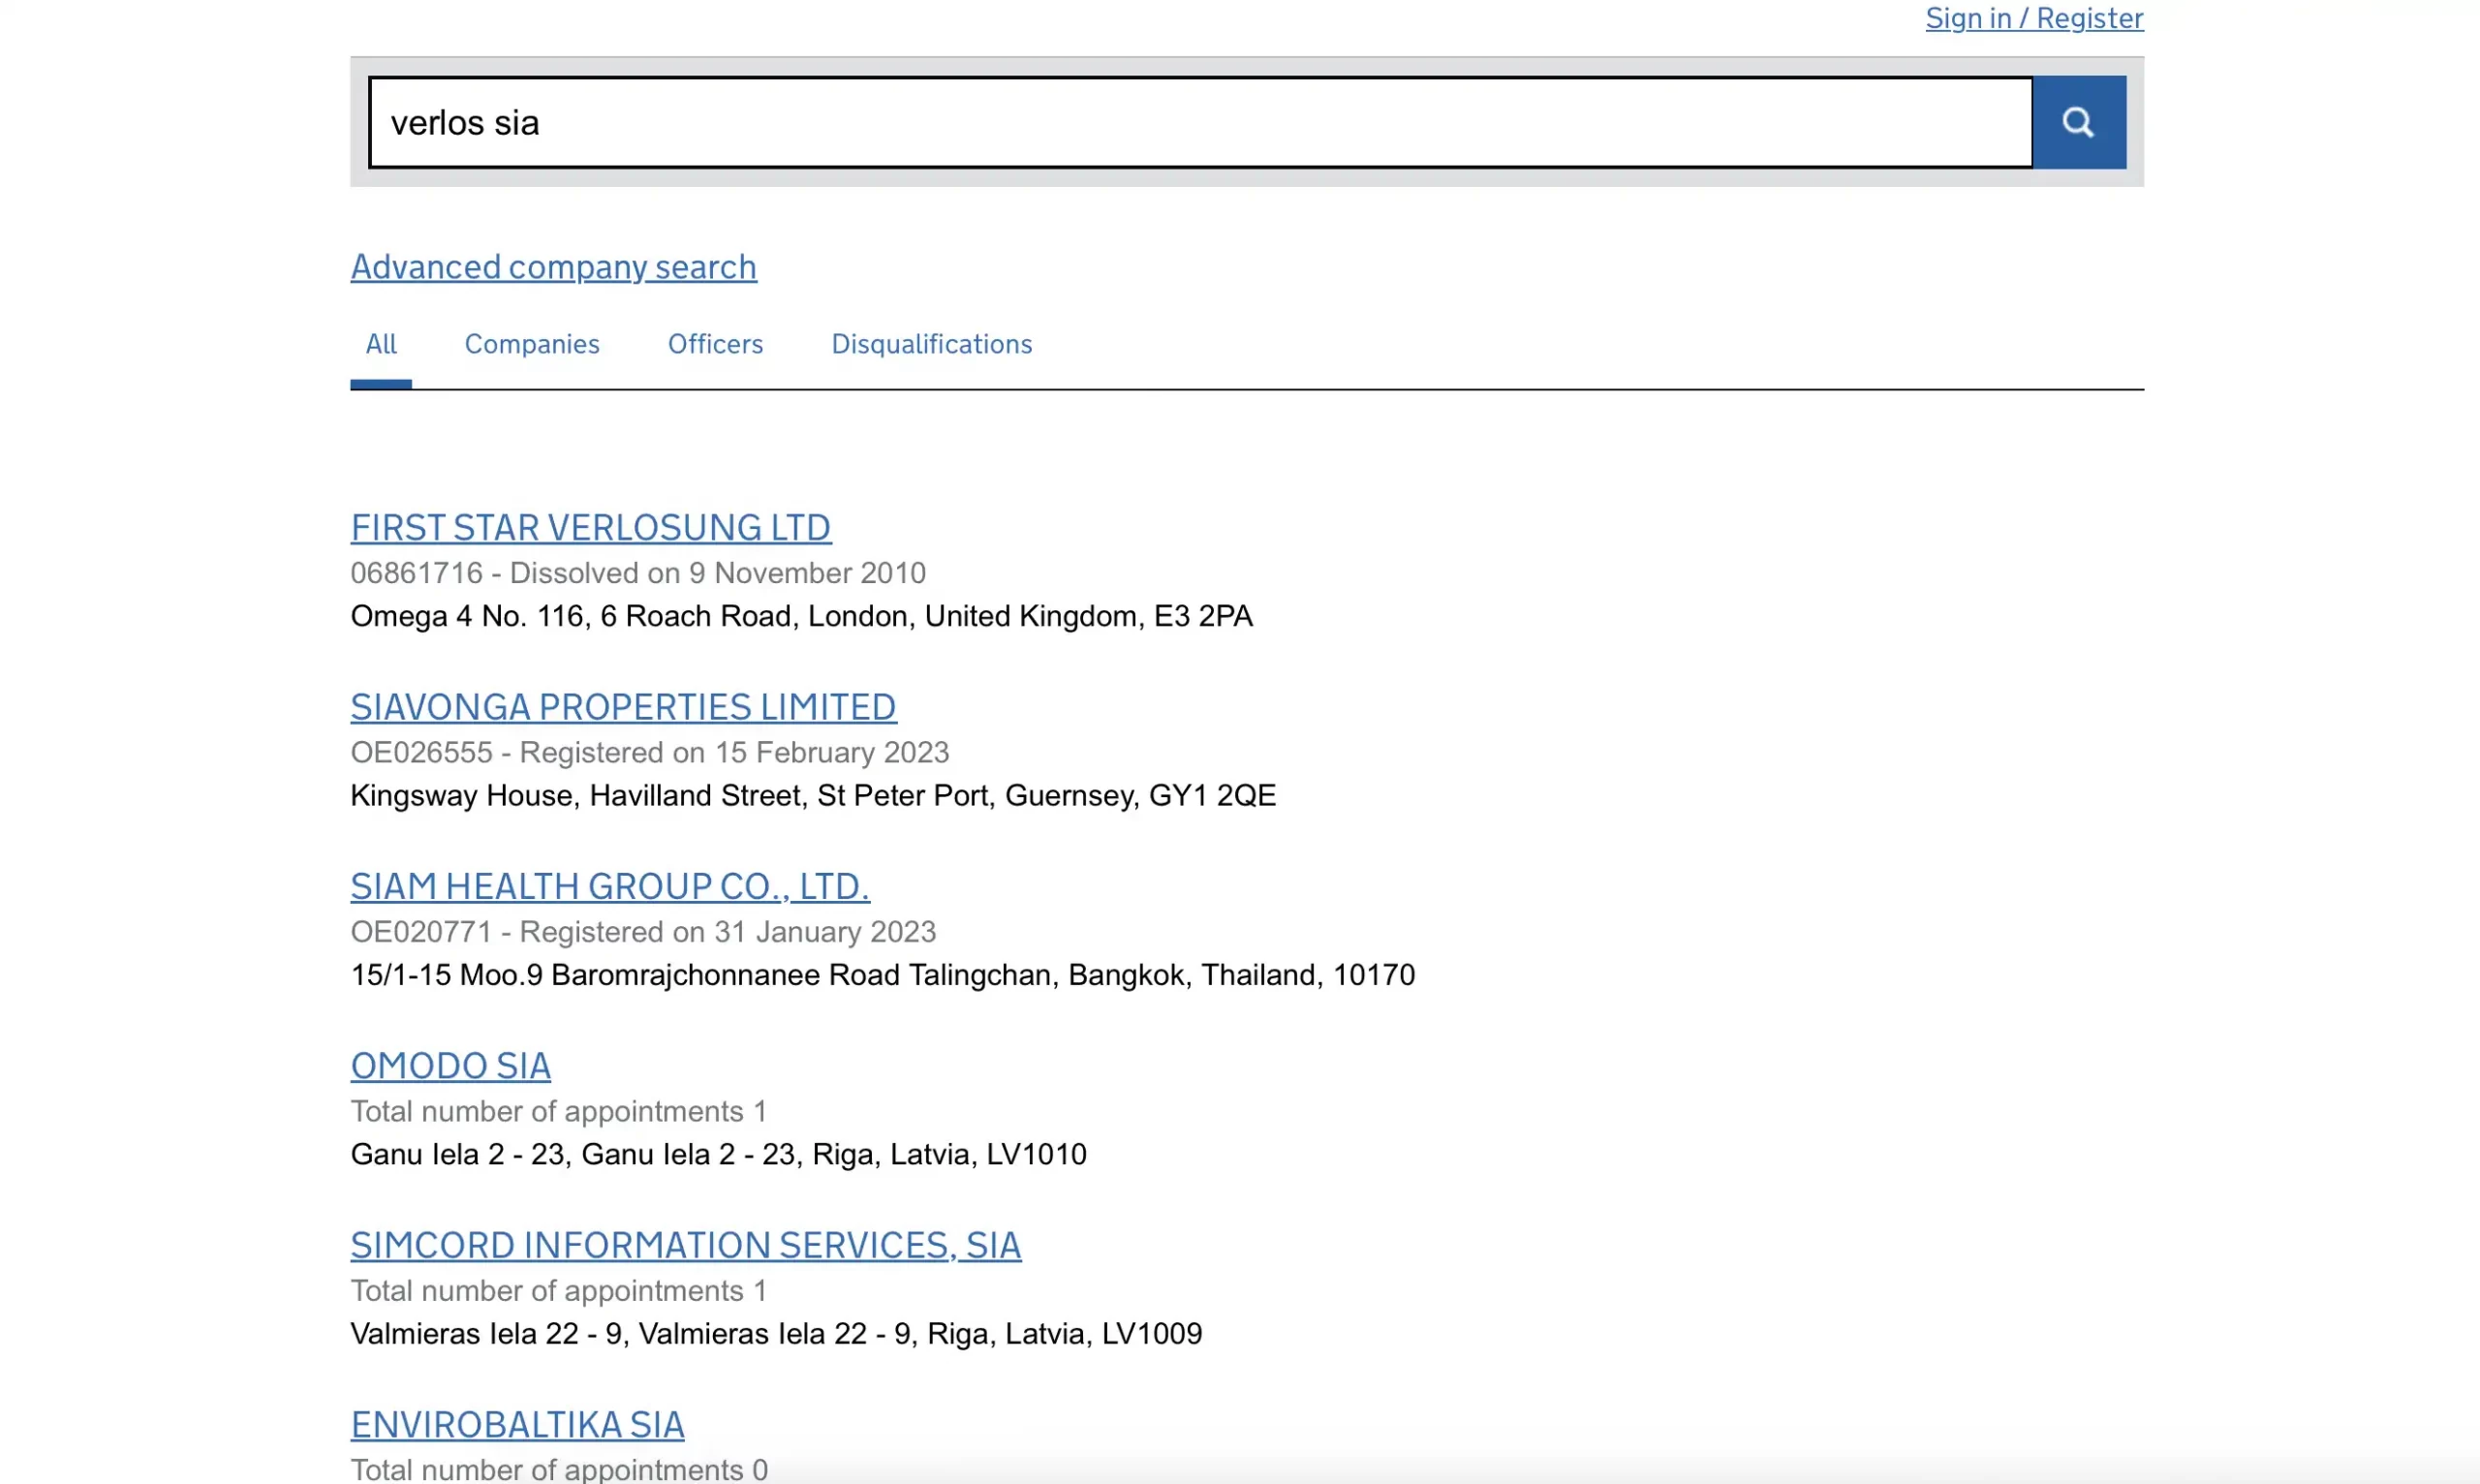Click the Kingsway House Guernsey address
2480x1484 pixels.
[813, 795]
